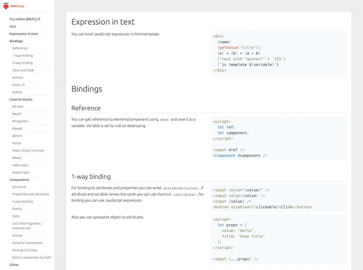Click the <input {...props} /> code line

pyautogui.click(x=235, y=259)
